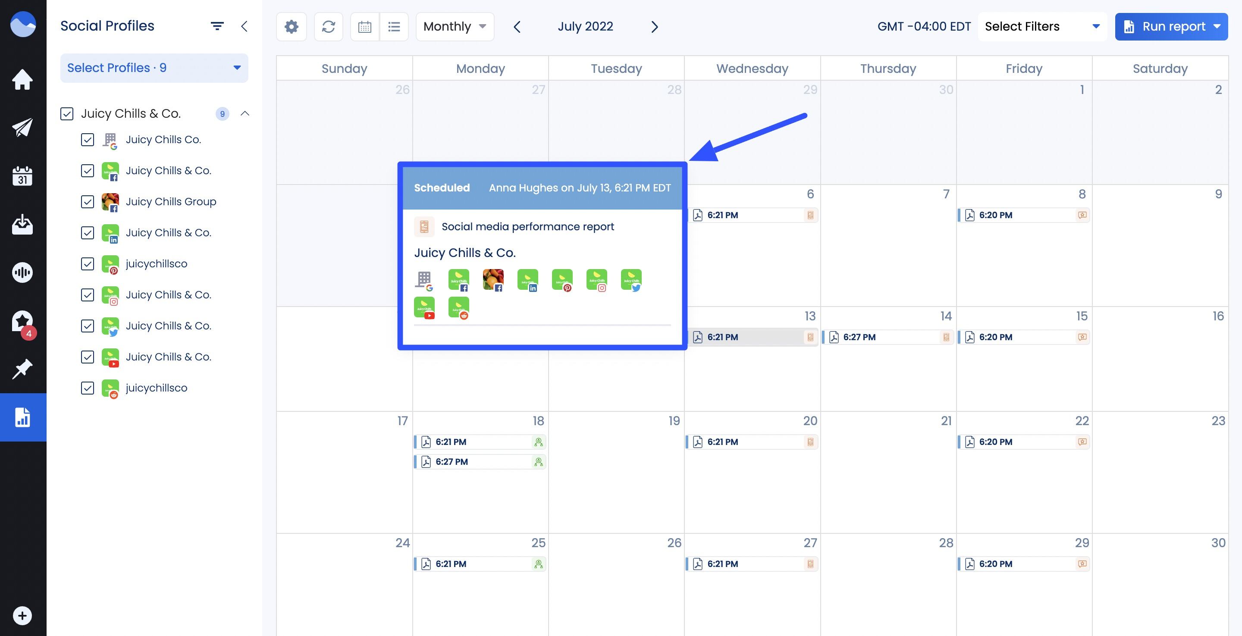The width and height of the screenshot is (1242, 636).
Task: Click the pin icon in the sidebar
Action: coord(23,369)
